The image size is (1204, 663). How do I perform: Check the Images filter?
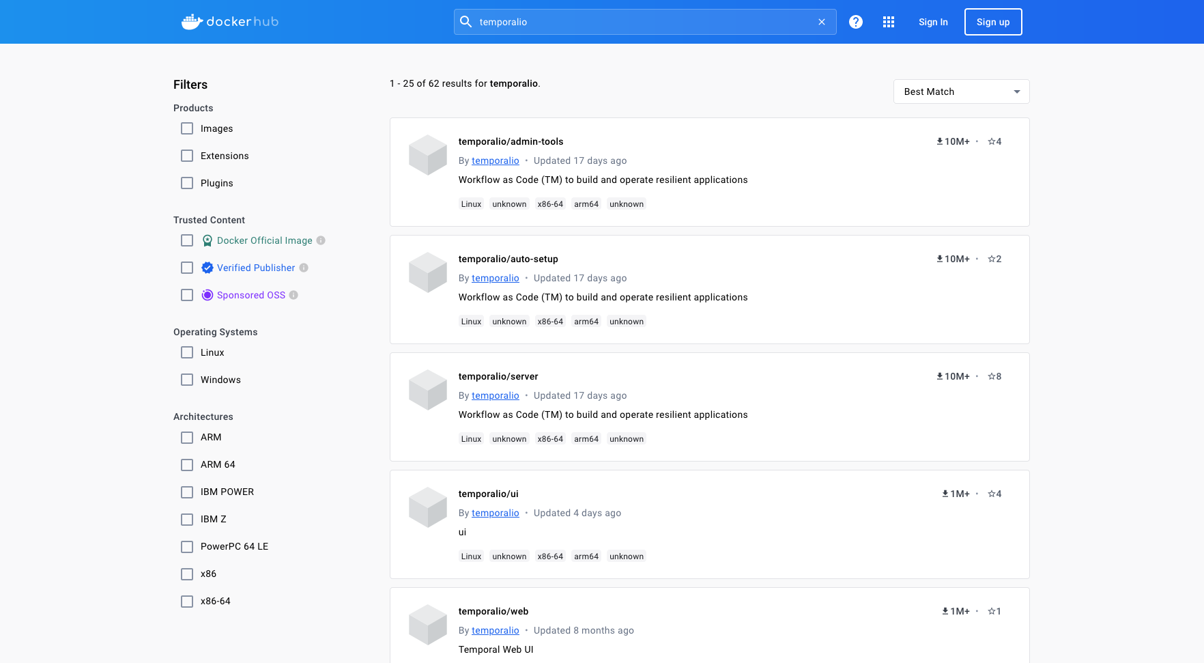(x=187, y=128)
